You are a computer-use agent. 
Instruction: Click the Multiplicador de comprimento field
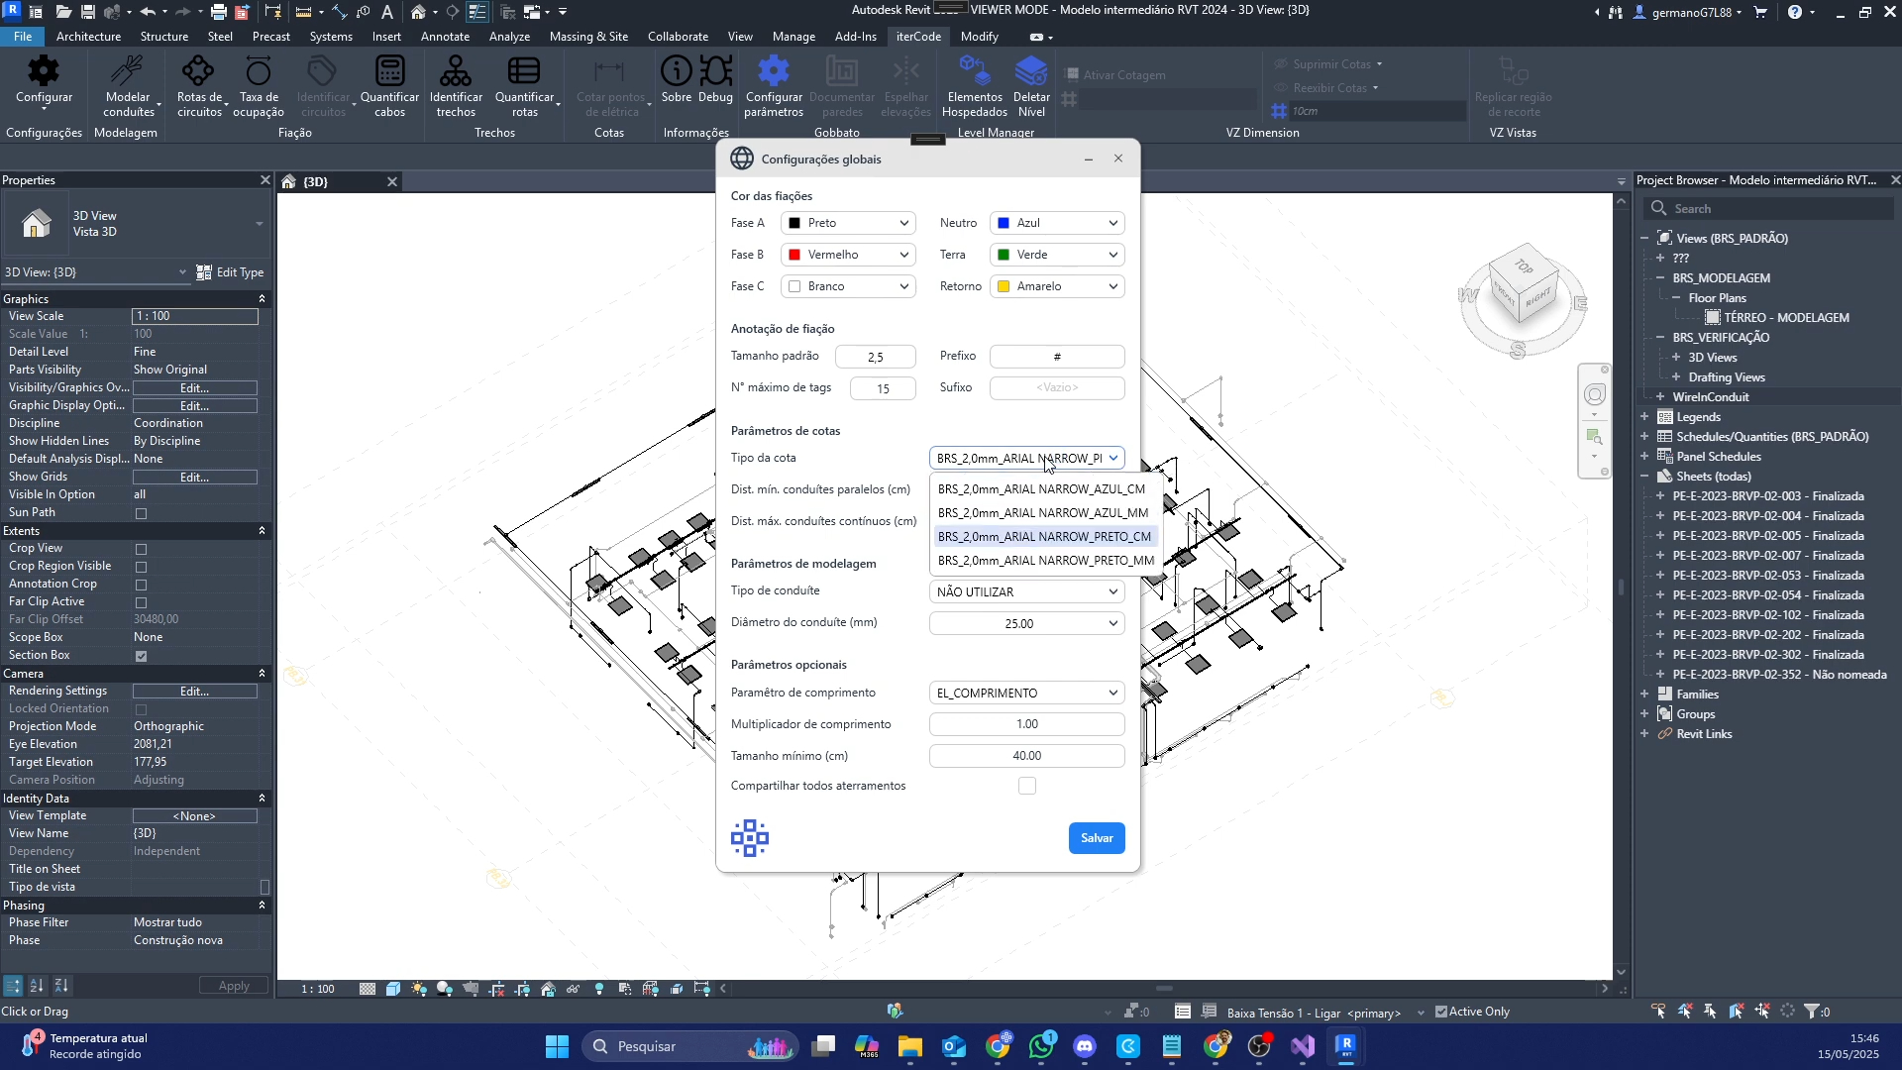pyautogui.click(x=1026, y=724)
